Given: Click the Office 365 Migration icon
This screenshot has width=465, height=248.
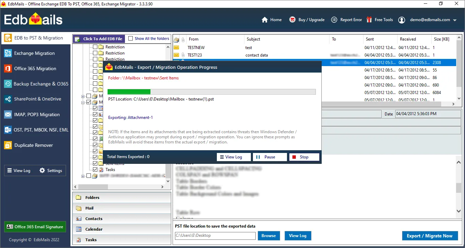Looking at the screenshot, I should click(x=8, y=68).
